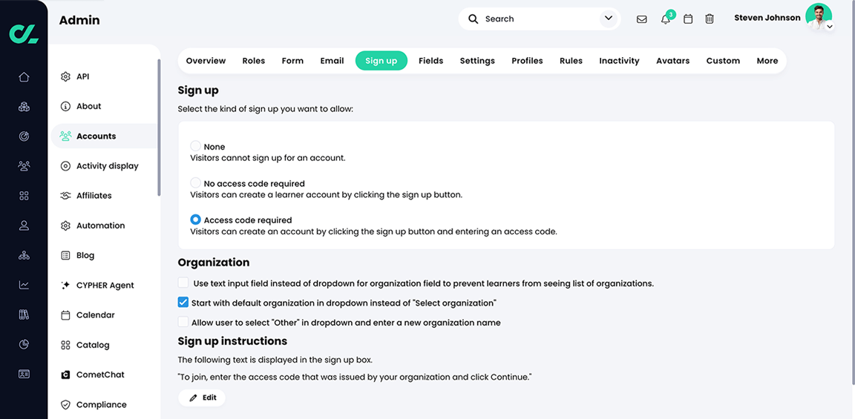Select the None sign up radio option
Image resolution: width=855 pixels, height=419 pixels.
(x=195, y=146)
